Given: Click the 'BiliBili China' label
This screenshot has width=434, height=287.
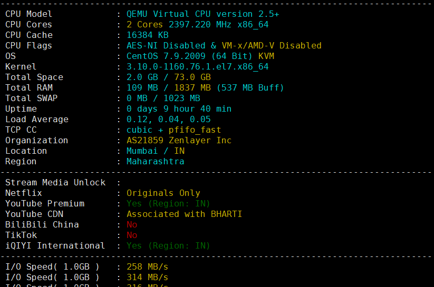Looking at the screenshot, I should click(x=42, y=224).
